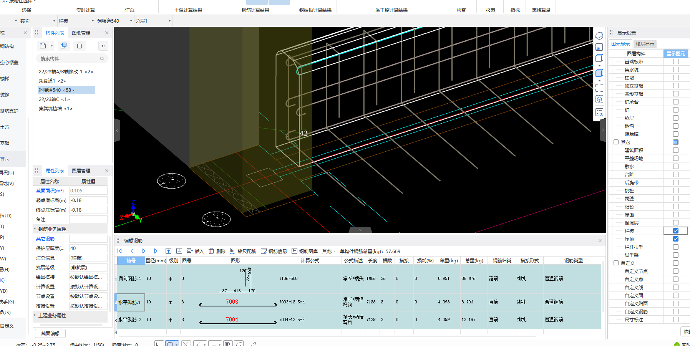Switch to 2D view icon
This screenshot has height=346, width=690.
(x=599, y=47)
